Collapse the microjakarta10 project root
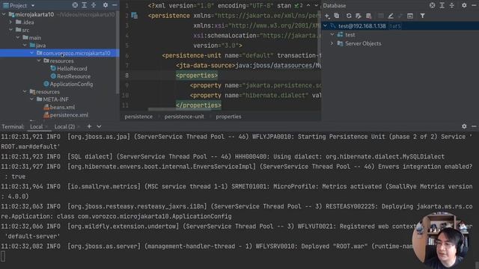Viewport: 479px width, 269px height. (4, 14)
